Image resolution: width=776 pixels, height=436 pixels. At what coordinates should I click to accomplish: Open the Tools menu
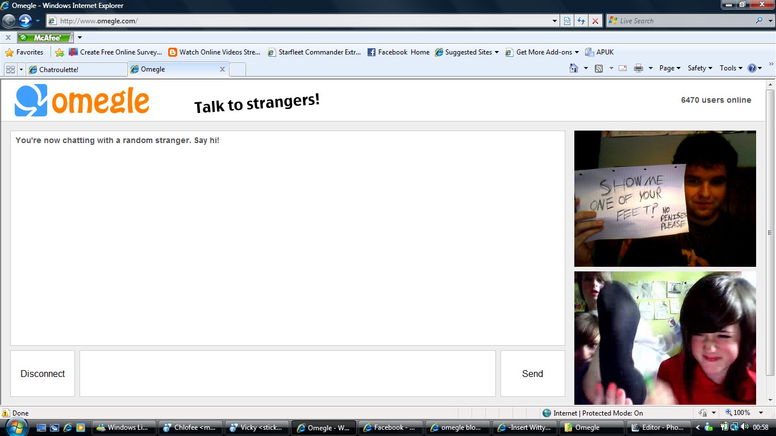[731, 68]
